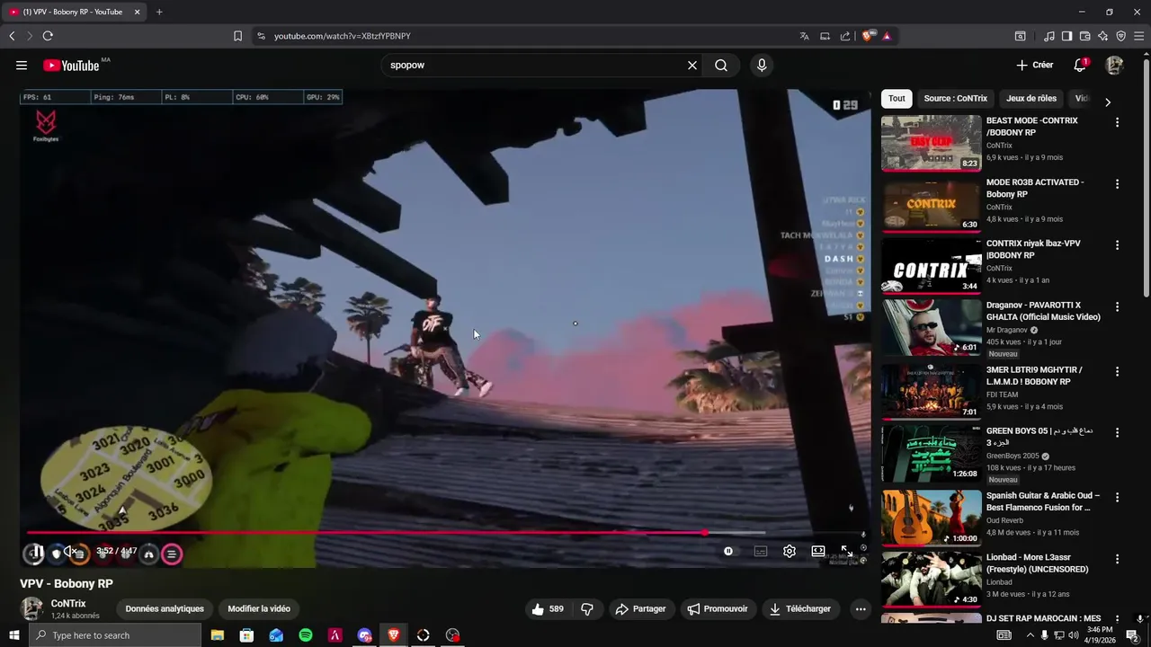Click the address bar URL
The image size is (1151, 647).
click(342, 36)
